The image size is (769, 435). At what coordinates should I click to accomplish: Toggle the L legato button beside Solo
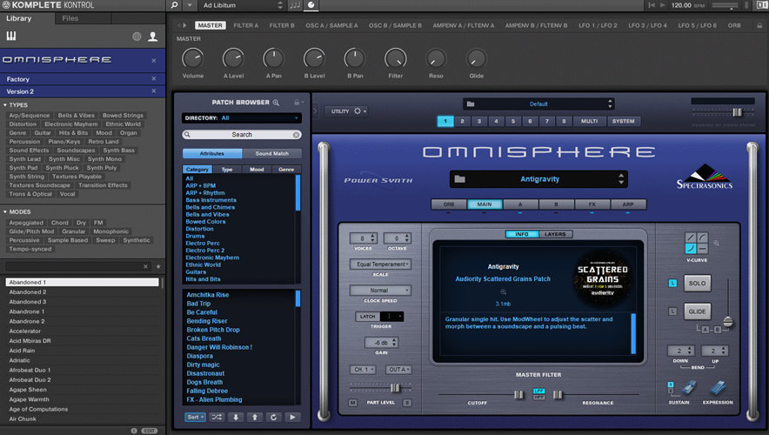pyautogui.click(x=672, y=284)
